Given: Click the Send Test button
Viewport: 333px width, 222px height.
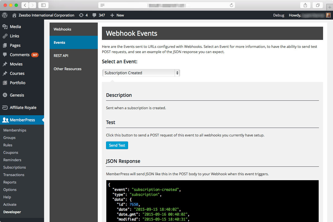Looking at the screenshot, I should pyautogui.click(x=117, y=145).
